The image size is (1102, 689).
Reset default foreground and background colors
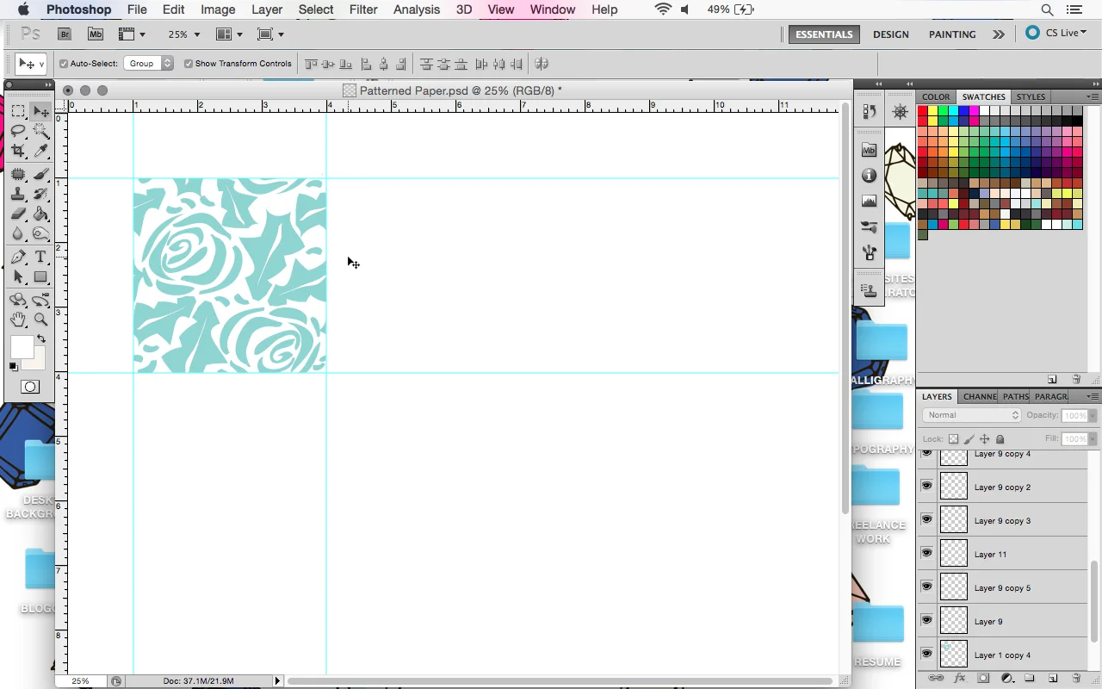(x=13, y=367)
